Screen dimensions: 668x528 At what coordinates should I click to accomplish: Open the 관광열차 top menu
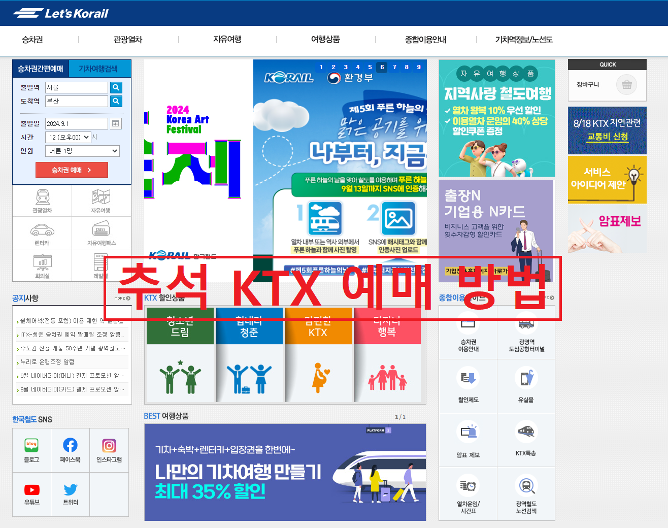[128, 40]
